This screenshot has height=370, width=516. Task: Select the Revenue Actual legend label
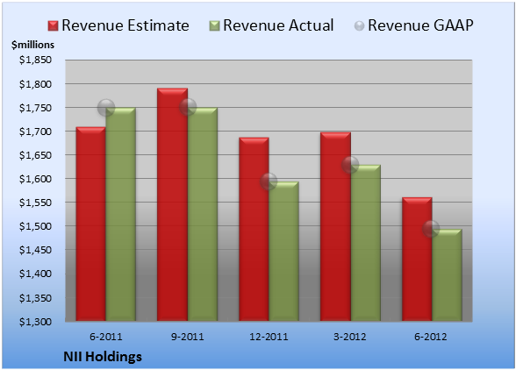tap(278, 25)
